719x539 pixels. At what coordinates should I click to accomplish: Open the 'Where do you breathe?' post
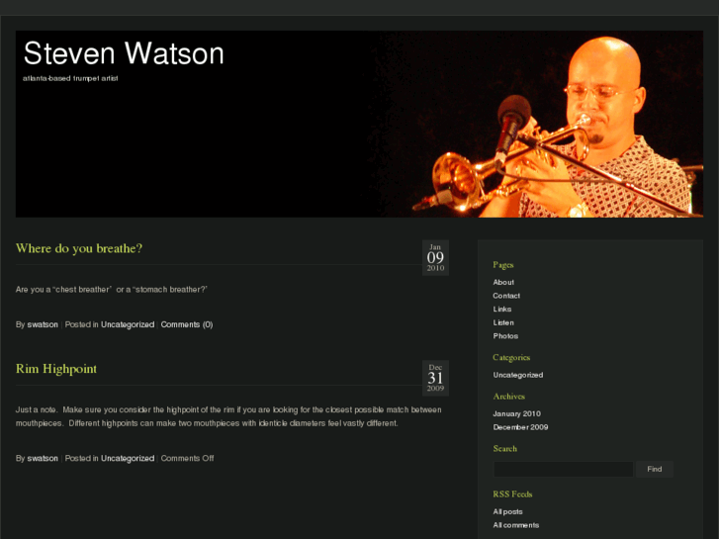click(x=79, y=248)
